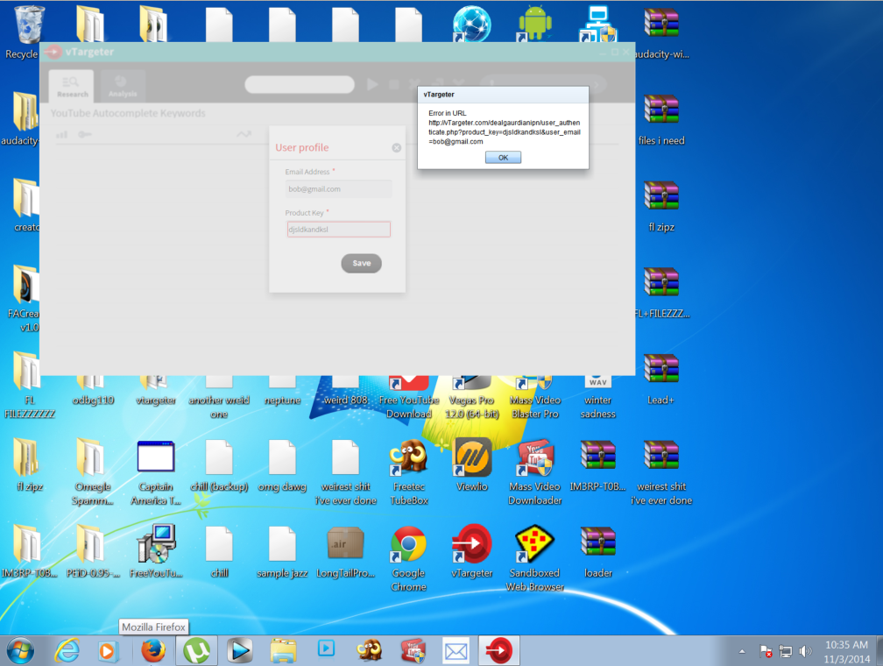This screenshot has width=883, height=666.
Task: Click the Email Address input field
Action: 338,189
